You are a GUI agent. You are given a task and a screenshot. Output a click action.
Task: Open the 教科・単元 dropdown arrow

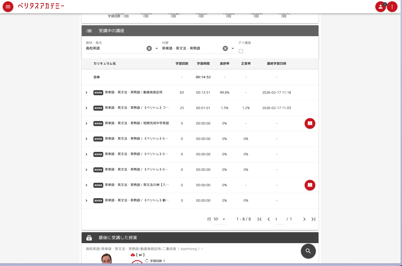pos(157,48)
